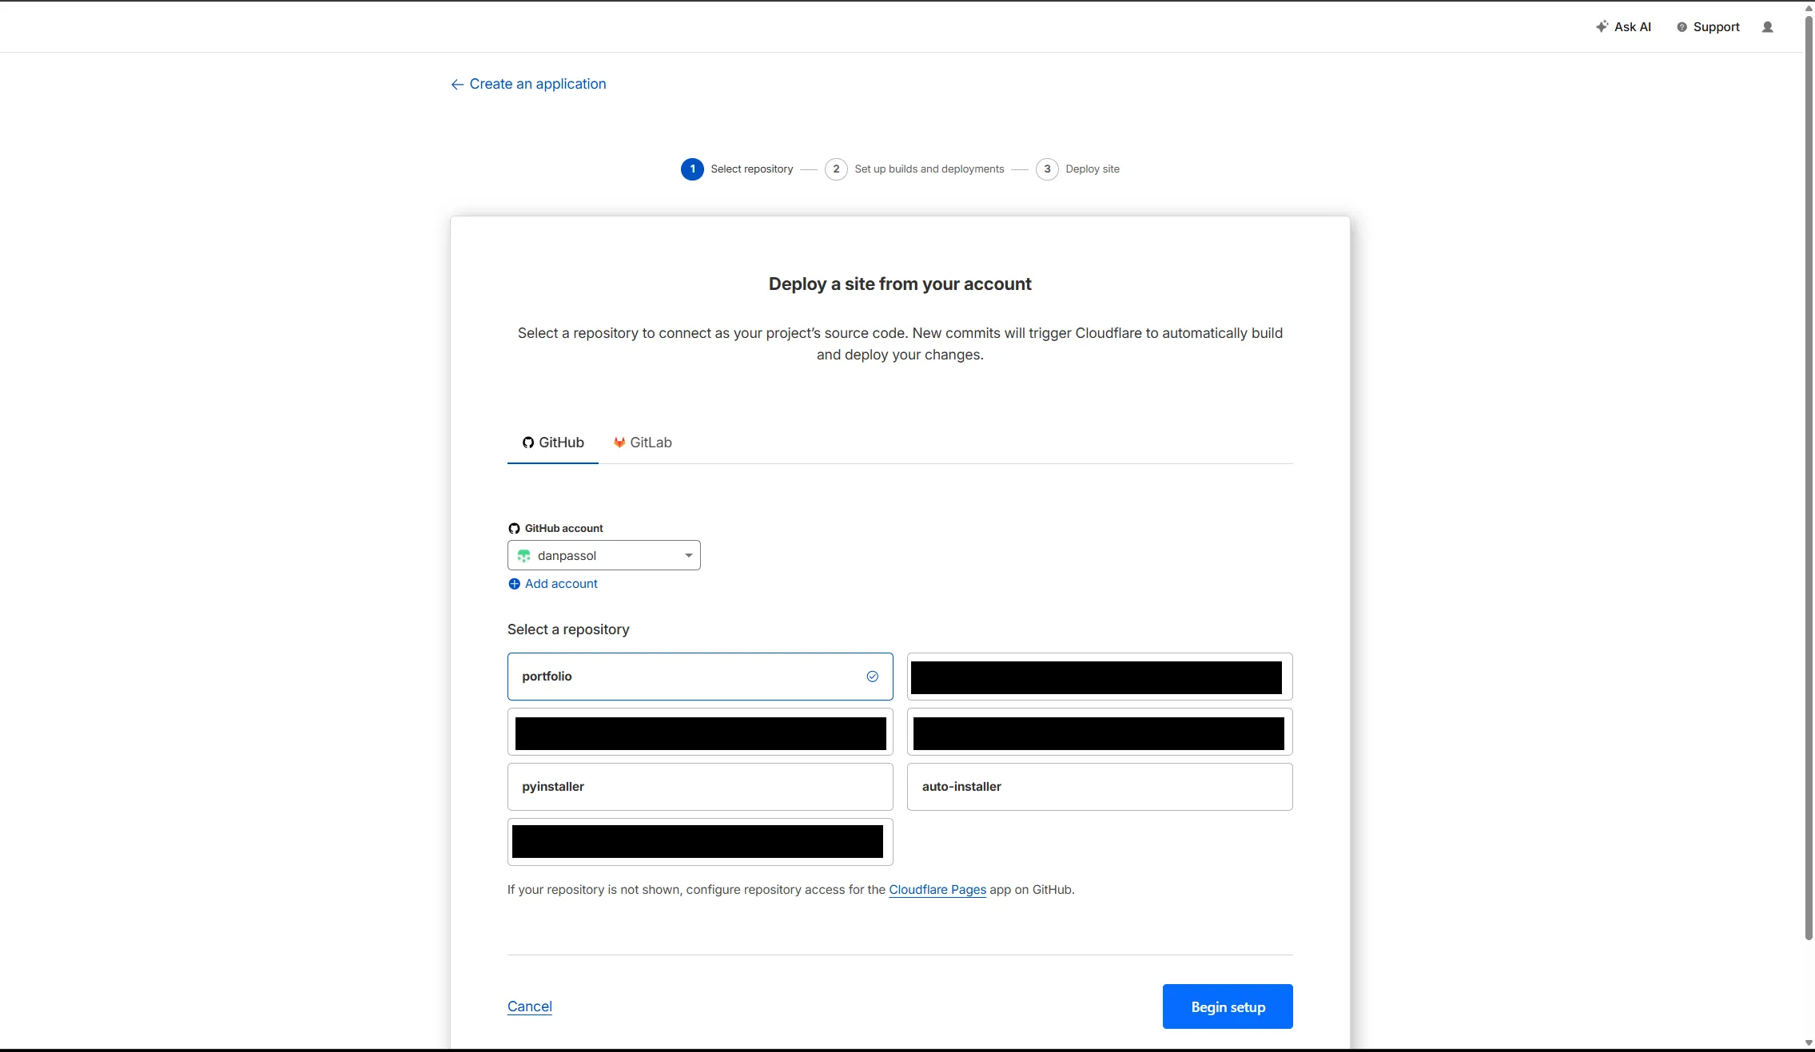
Task: Click the Ask AI sparkle icon
Action: pos(1602,26)
